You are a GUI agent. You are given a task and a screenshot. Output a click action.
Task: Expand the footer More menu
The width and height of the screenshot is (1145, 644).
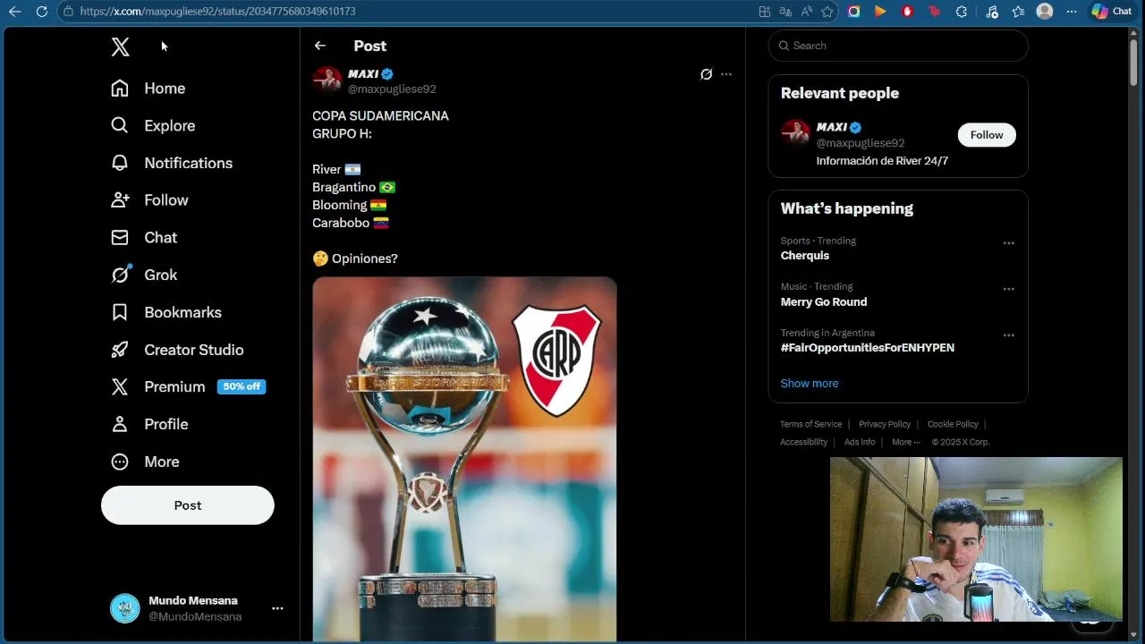point(904,442)
